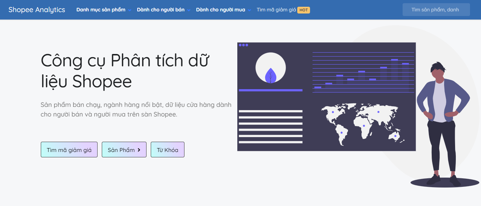Open the Danh mục sản phẩm menu
Screen dimensions: 481x206
[x=101, y=10]
